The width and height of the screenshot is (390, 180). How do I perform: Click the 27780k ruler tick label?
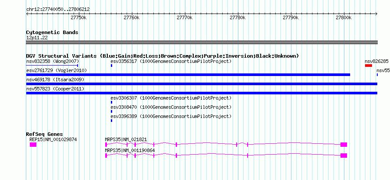[x=238, y=18]
